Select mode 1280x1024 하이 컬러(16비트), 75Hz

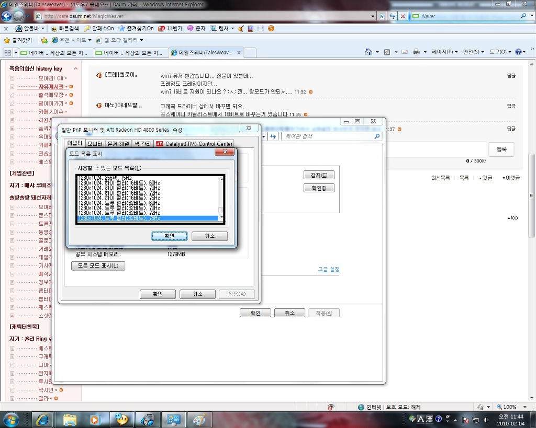tap(119, 198)
